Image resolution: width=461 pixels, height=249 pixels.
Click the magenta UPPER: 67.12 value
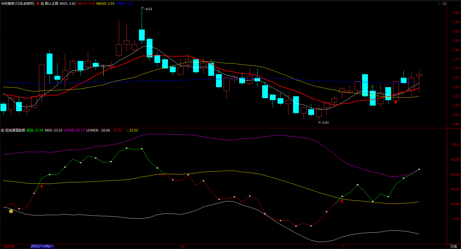(x=74, y=130)
